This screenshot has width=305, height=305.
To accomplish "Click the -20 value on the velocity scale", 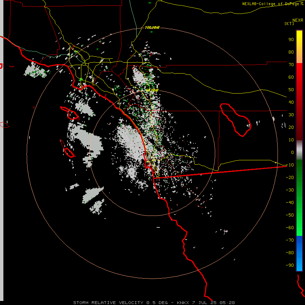I will click(x=290, y=177).
